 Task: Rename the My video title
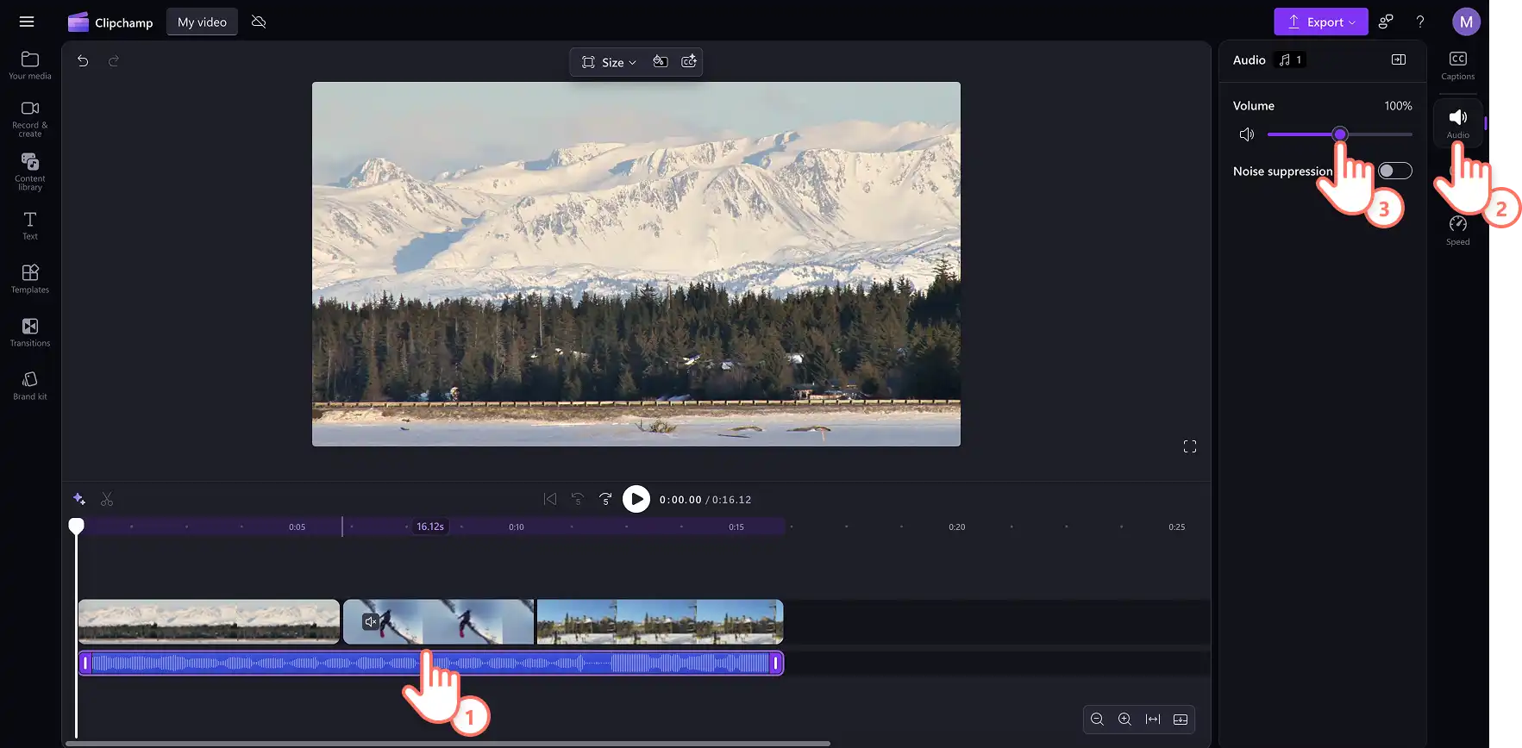(202, 22)
